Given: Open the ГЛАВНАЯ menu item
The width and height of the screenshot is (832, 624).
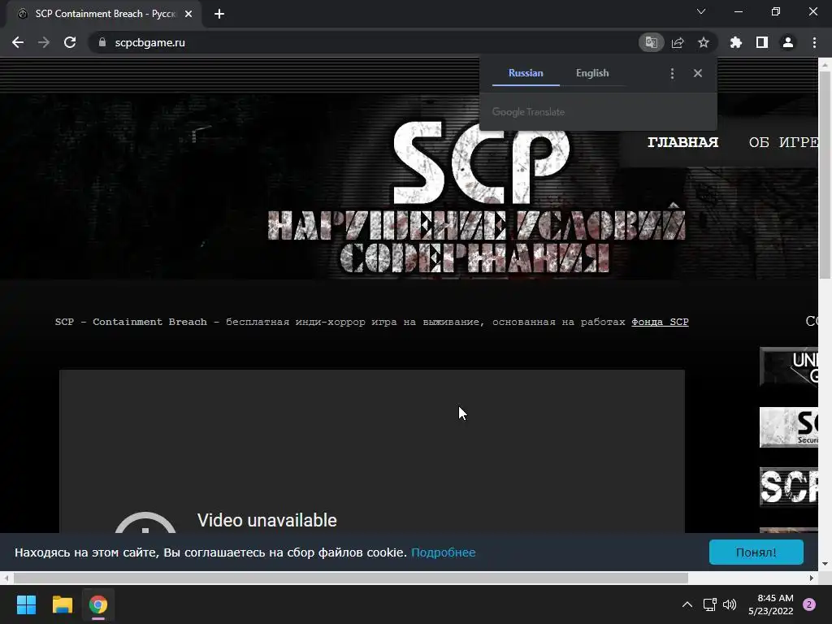Looking at the screenshot, I should (x=682, y=142).
